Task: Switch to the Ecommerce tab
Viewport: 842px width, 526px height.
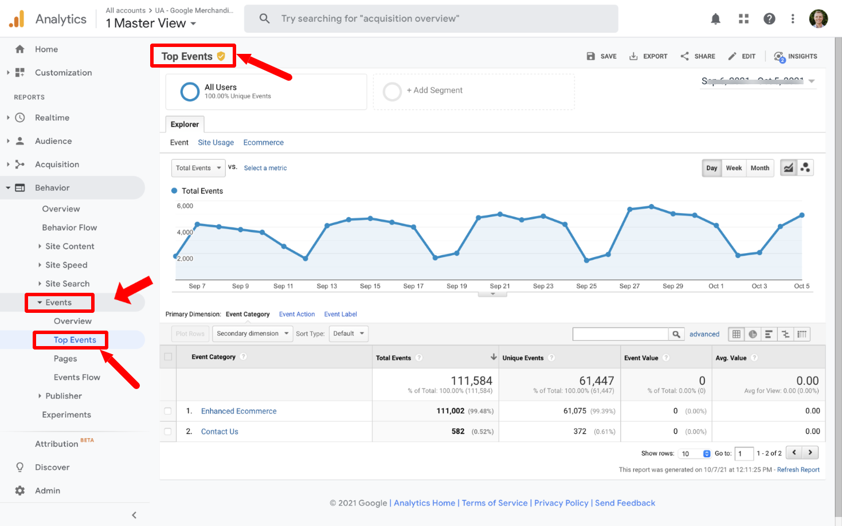Action: 263,143
